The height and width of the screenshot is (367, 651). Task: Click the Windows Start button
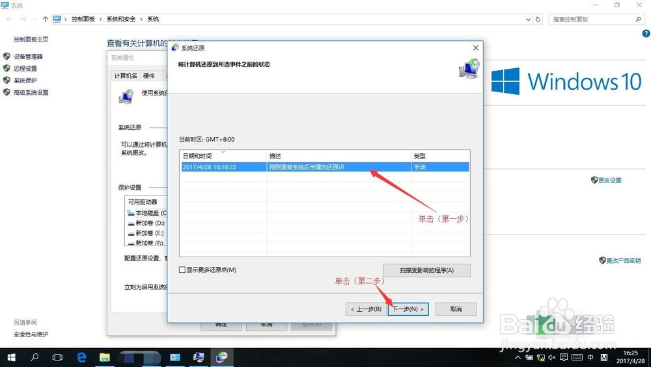[x=11, y=357]
